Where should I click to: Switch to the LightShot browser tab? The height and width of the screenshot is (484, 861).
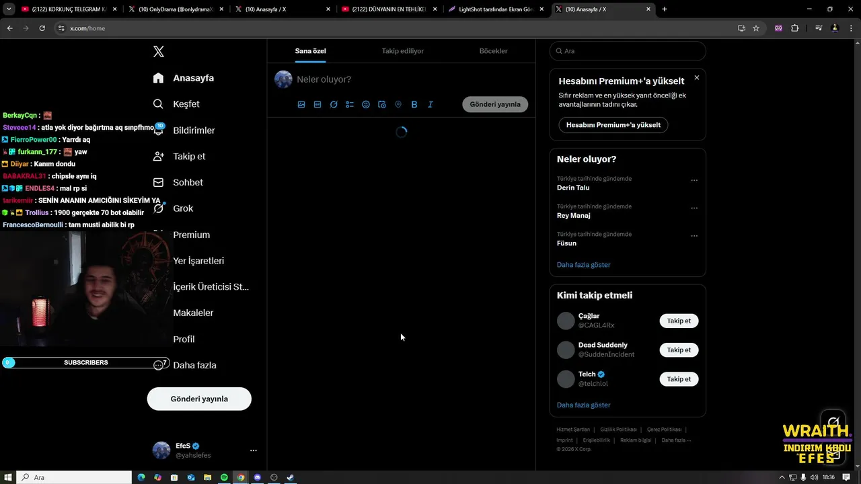click(x=495, y=9)
